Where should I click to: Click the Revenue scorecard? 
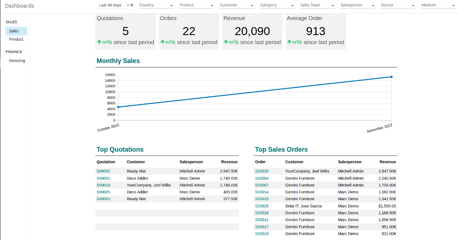pos(252,31)
